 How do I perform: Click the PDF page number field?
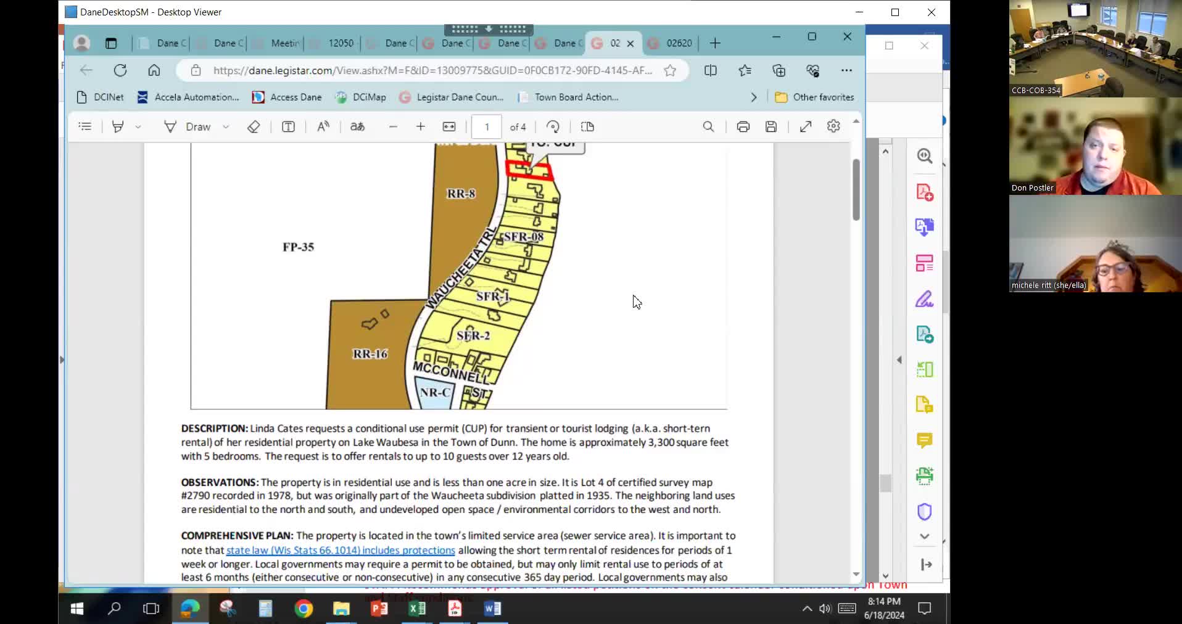(487, 126)
